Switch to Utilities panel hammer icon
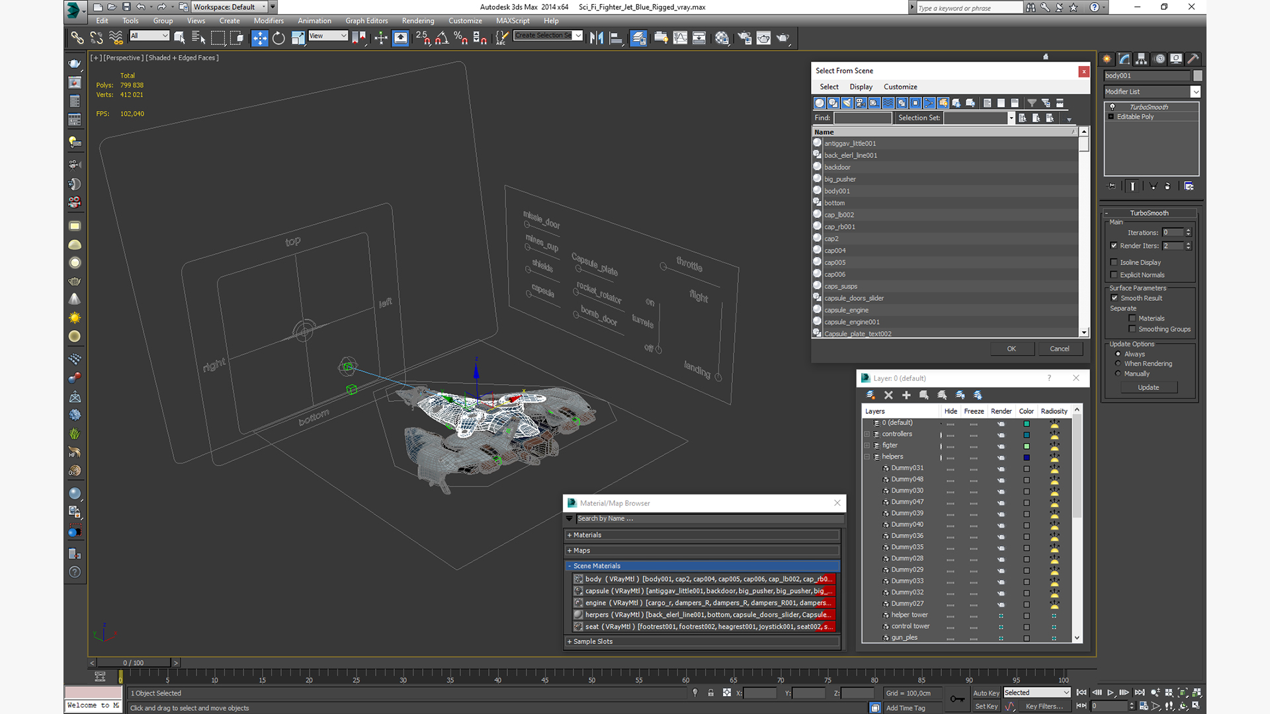The width and height of the screenshot is (1270, 714). pos(1193,59)
